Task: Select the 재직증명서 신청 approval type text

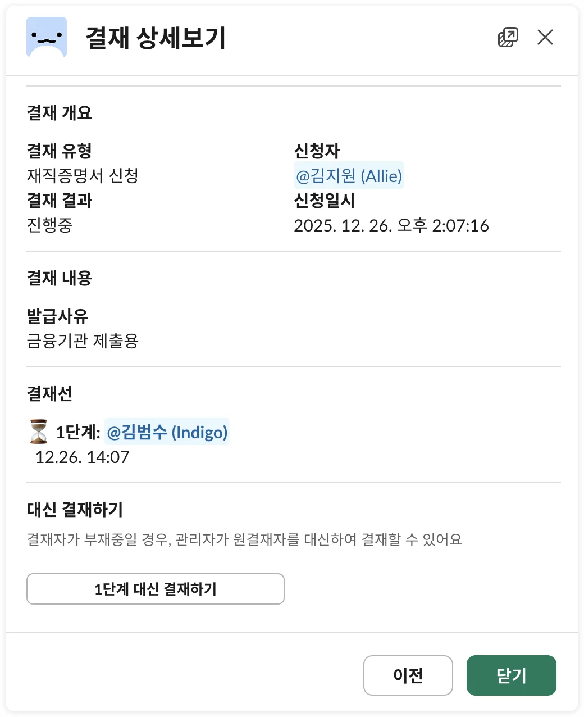Action: pyautogui.click(x=83, y=176)
